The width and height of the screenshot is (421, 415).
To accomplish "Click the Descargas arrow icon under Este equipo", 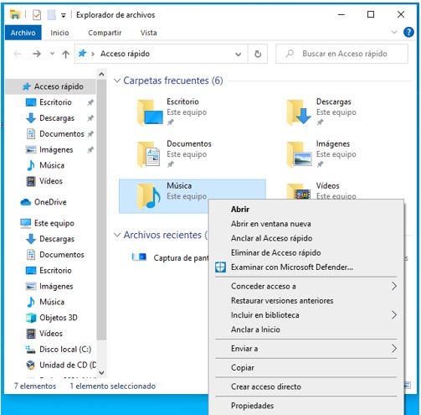I will [x=31, y=239].
